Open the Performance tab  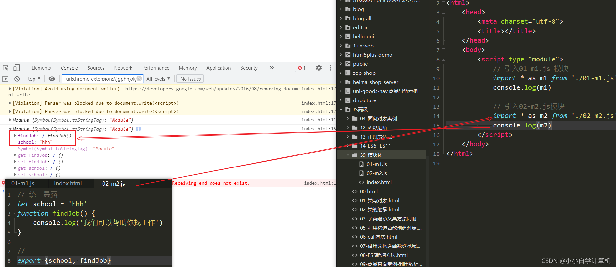pyautogui.click(x=156, y=68)
